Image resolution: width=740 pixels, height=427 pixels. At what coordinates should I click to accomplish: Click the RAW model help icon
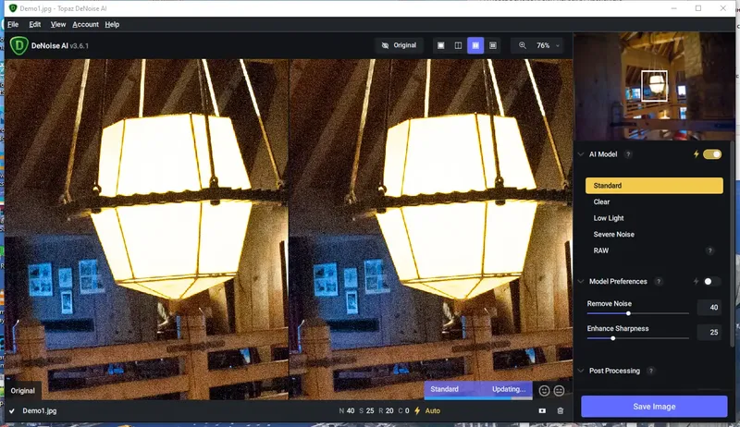pyautogui.click(x=709, y=250)
